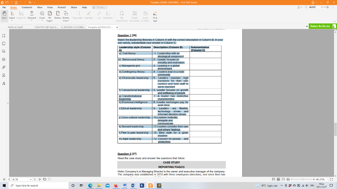Switch to the Comment ribbon tab
Image resolution: width=337 pixels, height=189 pixels.
pos(27,7)
